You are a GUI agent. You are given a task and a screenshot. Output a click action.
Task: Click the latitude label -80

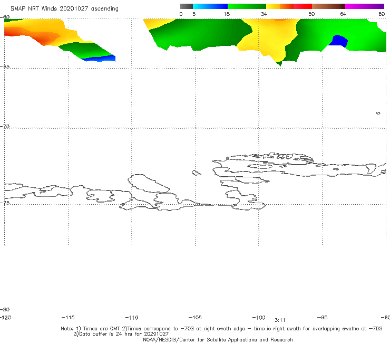tap(5, 309)
